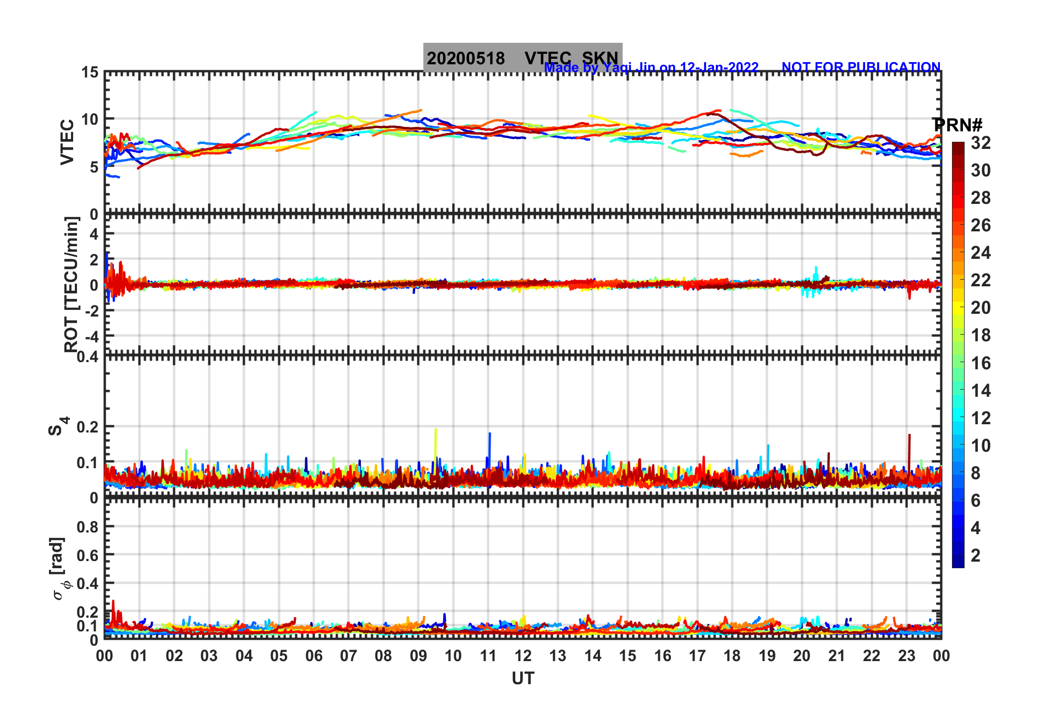Click the sigma-phi axis tick label '0.8'
The height and width of the screenshot is (710, 1046).
[88, 527]
